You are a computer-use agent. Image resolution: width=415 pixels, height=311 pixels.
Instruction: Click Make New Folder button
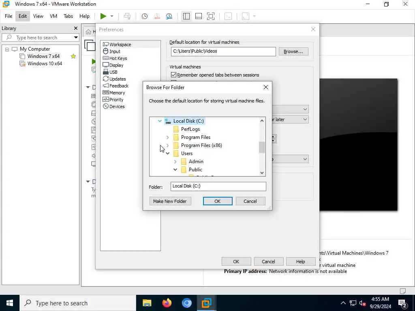[x=170, y=201]
